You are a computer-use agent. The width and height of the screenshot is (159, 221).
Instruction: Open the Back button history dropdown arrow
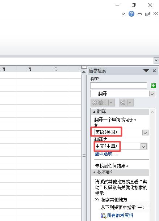tap(111, 103)
